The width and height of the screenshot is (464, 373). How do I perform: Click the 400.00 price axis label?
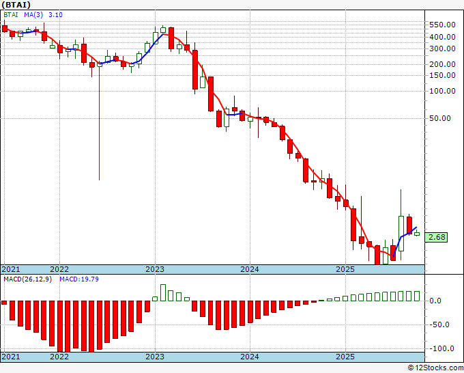click(x=442, y=37)
